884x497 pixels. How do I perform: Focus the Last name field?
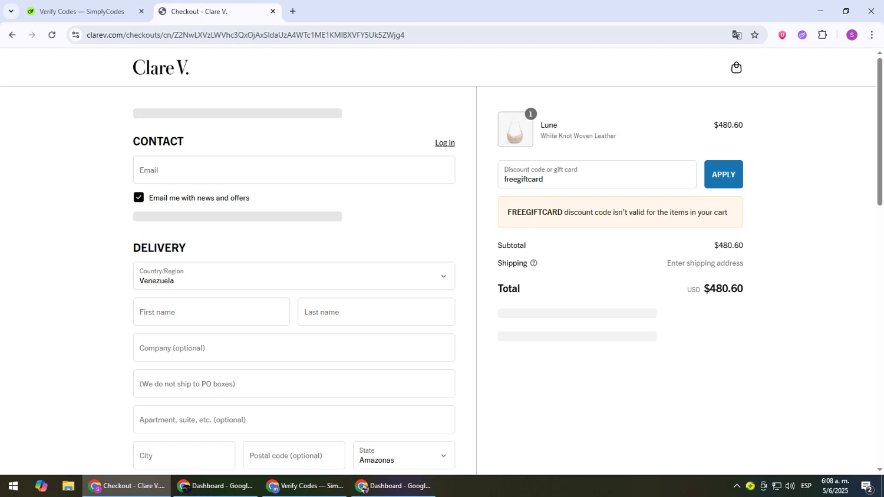pos(377,312)
